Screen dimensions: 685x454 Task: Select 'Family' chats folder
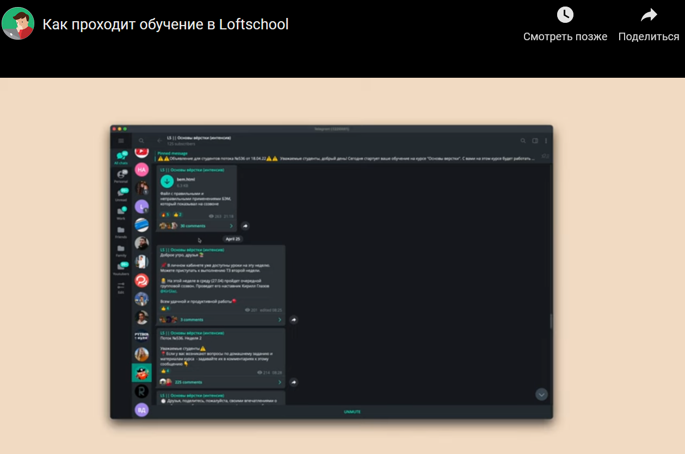tap(121, 251)
